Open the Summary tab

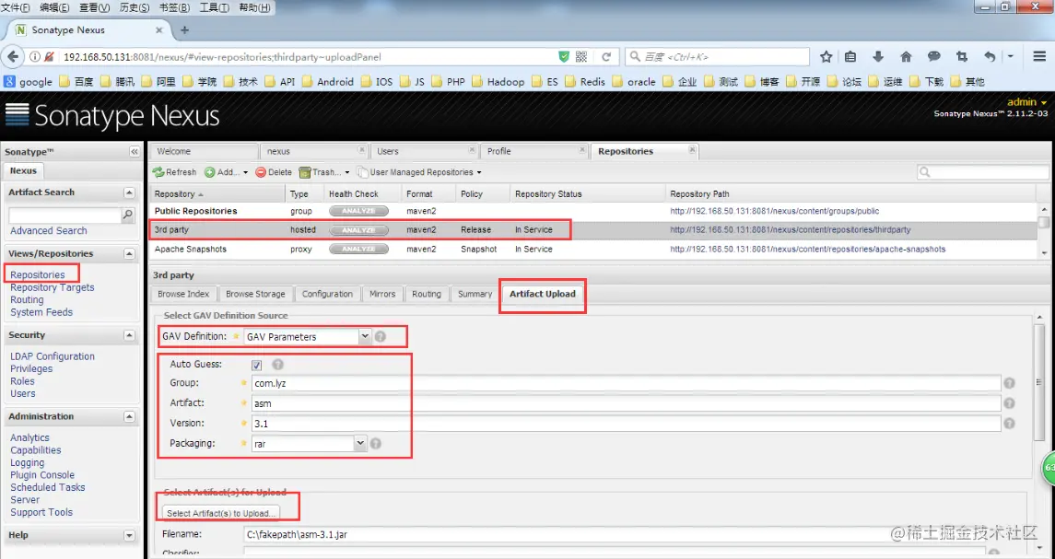point(475,294)
